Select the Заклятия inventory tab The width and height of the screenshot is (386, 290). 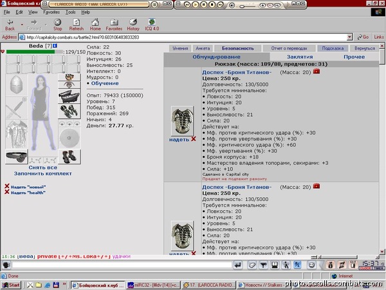300,57
